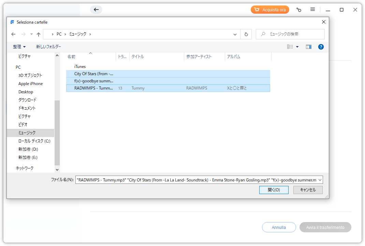Click the up-directory arrow icon

(x=39, y=34)
